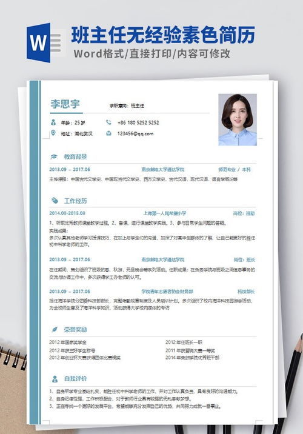Screen dimensions: 303x434
Task: Click the 科技部长 position label
Action: [x=246, y=292]
